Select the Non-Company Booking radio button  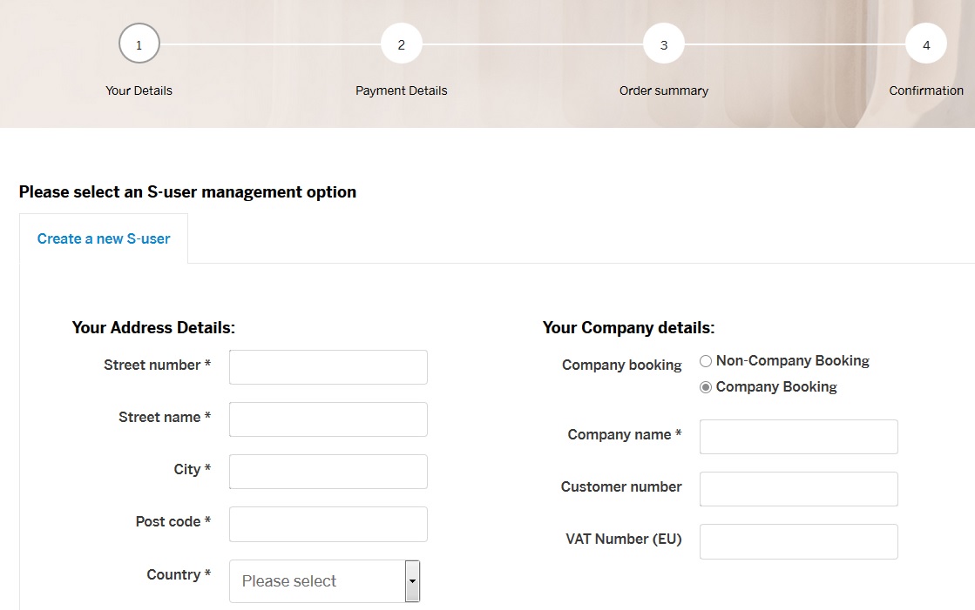(x=706, y=361)
